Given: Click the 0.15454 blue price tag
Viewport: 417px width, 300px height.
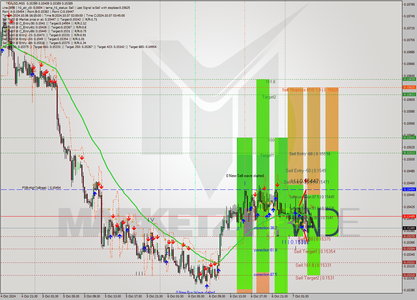Looking at the screenshot, I should point(409,189).
